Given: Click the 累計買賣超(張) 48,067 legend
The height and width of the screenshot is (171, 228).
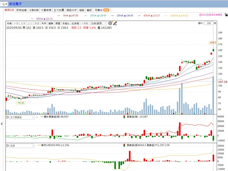Looking at the screenshot, I should (x=55, y=117).
